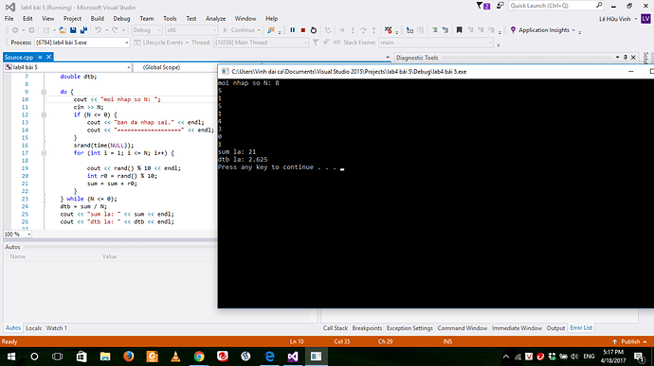Image resolution: width=654 pixels, height=366 pixels.
Task: Open the Visual Studio taskbar icon
Action: 293,357
